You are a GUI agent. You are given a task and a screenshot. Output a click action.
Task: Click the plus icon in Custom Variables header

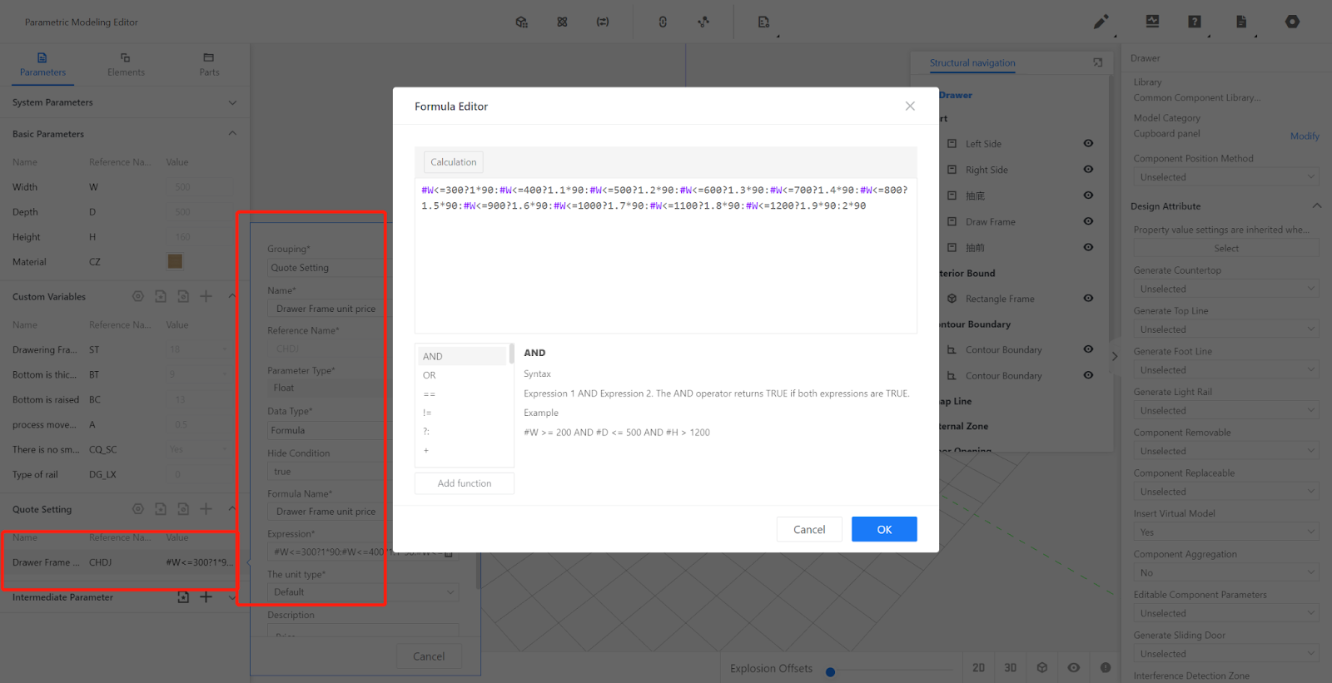[x=206, y=297]
